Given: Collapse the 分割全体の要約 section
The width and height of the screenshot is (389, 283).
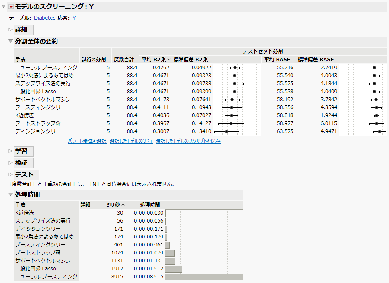Looking at the screenshot, I should coord(10,41).
